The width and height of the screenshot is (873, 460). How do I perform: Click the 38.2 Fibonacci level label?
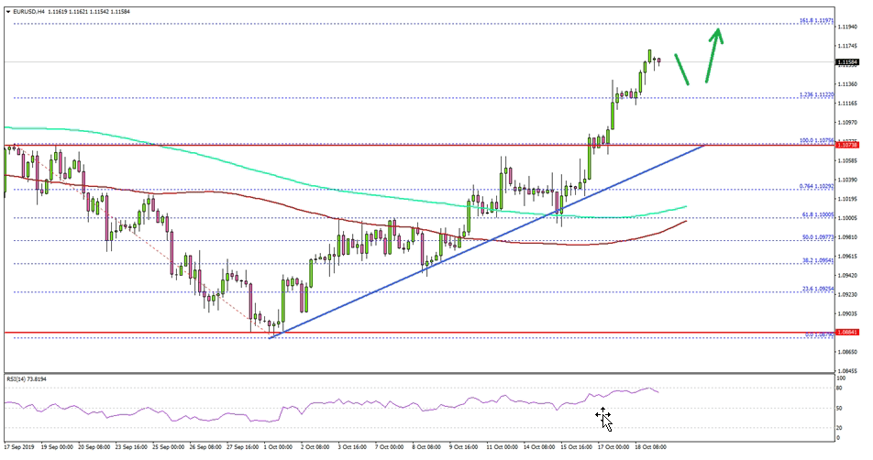(x=814, y=260)
